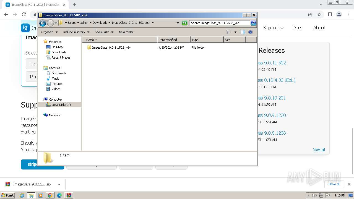Click the admin breadcrumb in the address bar
This screenshot has height=199, width=354.
pyautogui.click(x=84, y=23)
